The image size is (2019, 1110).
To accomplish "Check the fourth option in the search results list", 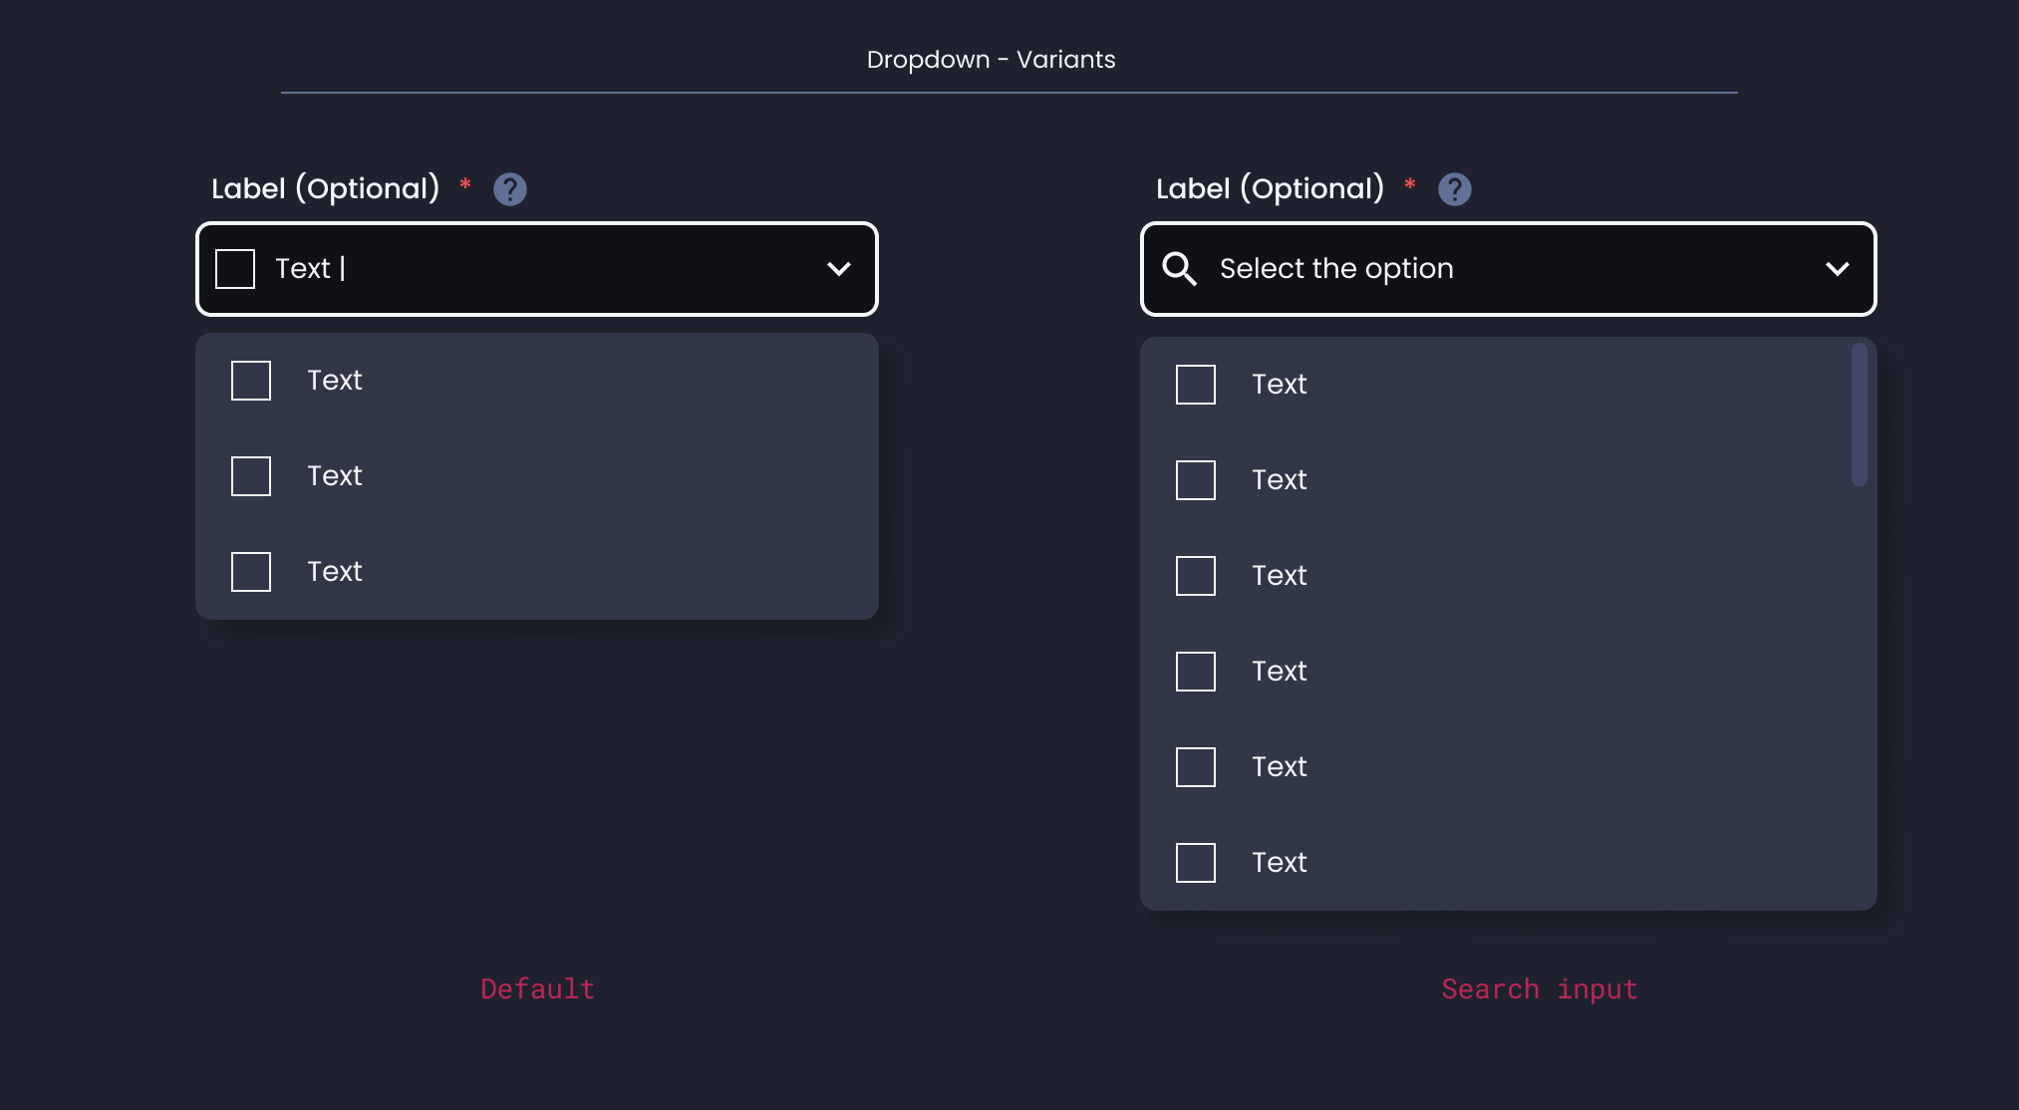I will pos(1195,671).
